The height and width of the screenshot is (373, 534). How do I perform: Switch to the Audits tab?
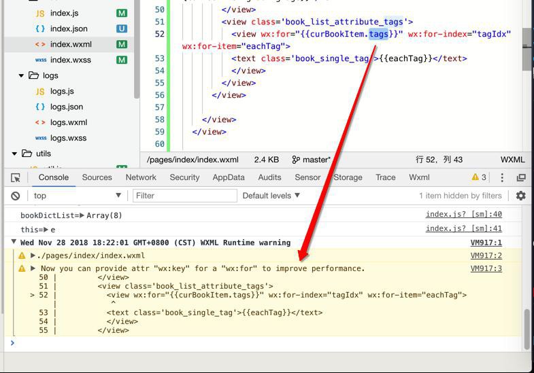click(269, 177)
